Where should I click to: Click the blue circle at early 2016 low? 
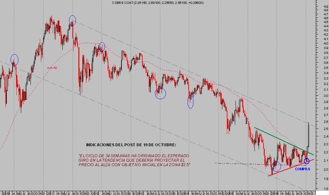click(276, 166)
